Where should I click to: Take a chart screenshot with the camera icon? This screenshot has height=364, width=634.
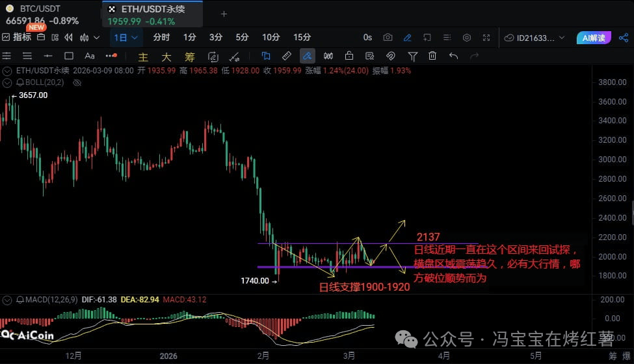(x=388, y=38)
